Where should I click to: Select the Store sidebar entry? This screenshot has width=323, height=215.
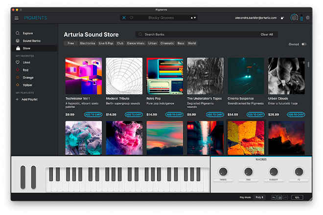[34, 48]
